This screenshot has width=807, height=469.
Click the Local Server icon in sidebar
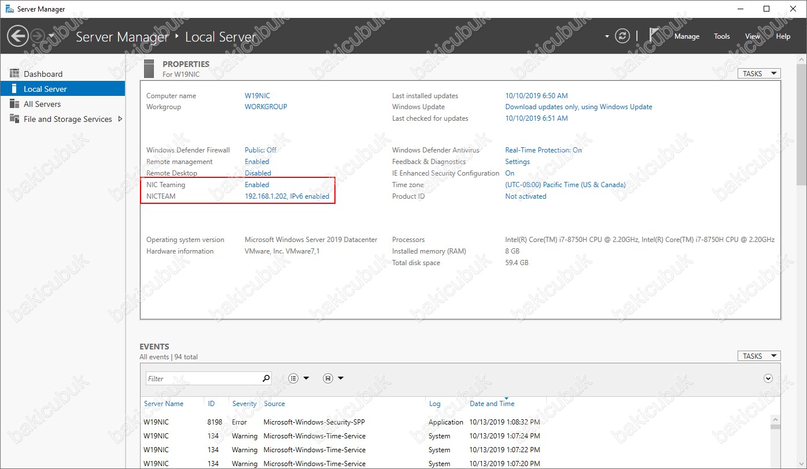click(14, 89)
